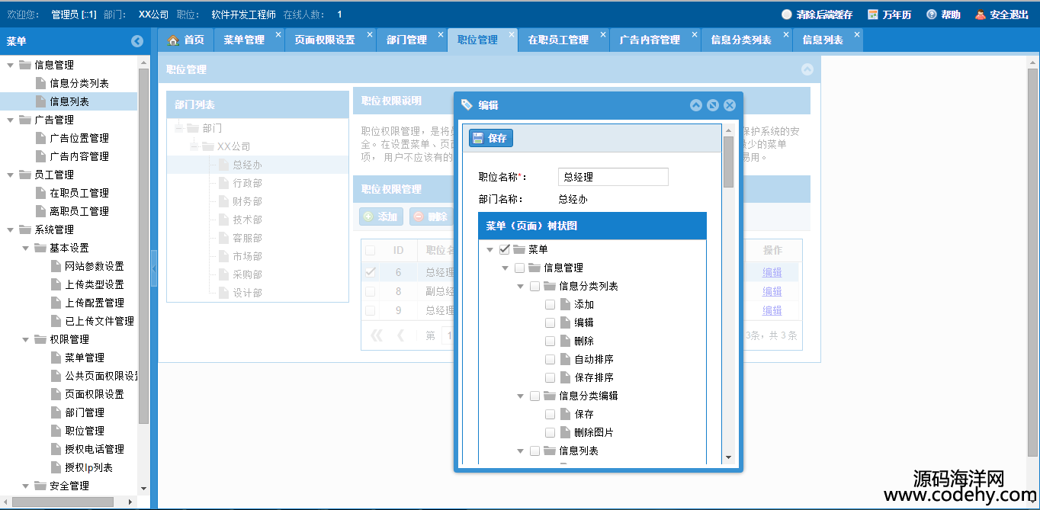
Task: Collapse the left menu panel arrow icon
Action: click(137, 42)
